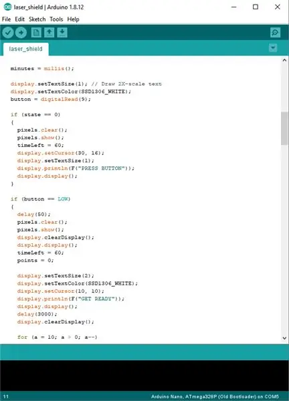289x401 pixels.
Task: Open the Sketch menu
Action: (37, 19)
